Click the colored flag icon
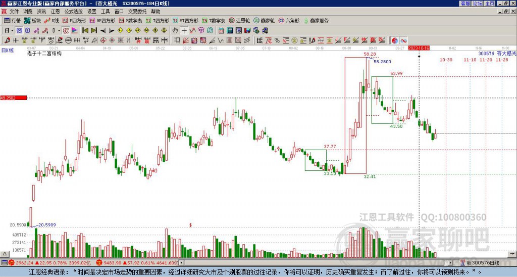 75,30
